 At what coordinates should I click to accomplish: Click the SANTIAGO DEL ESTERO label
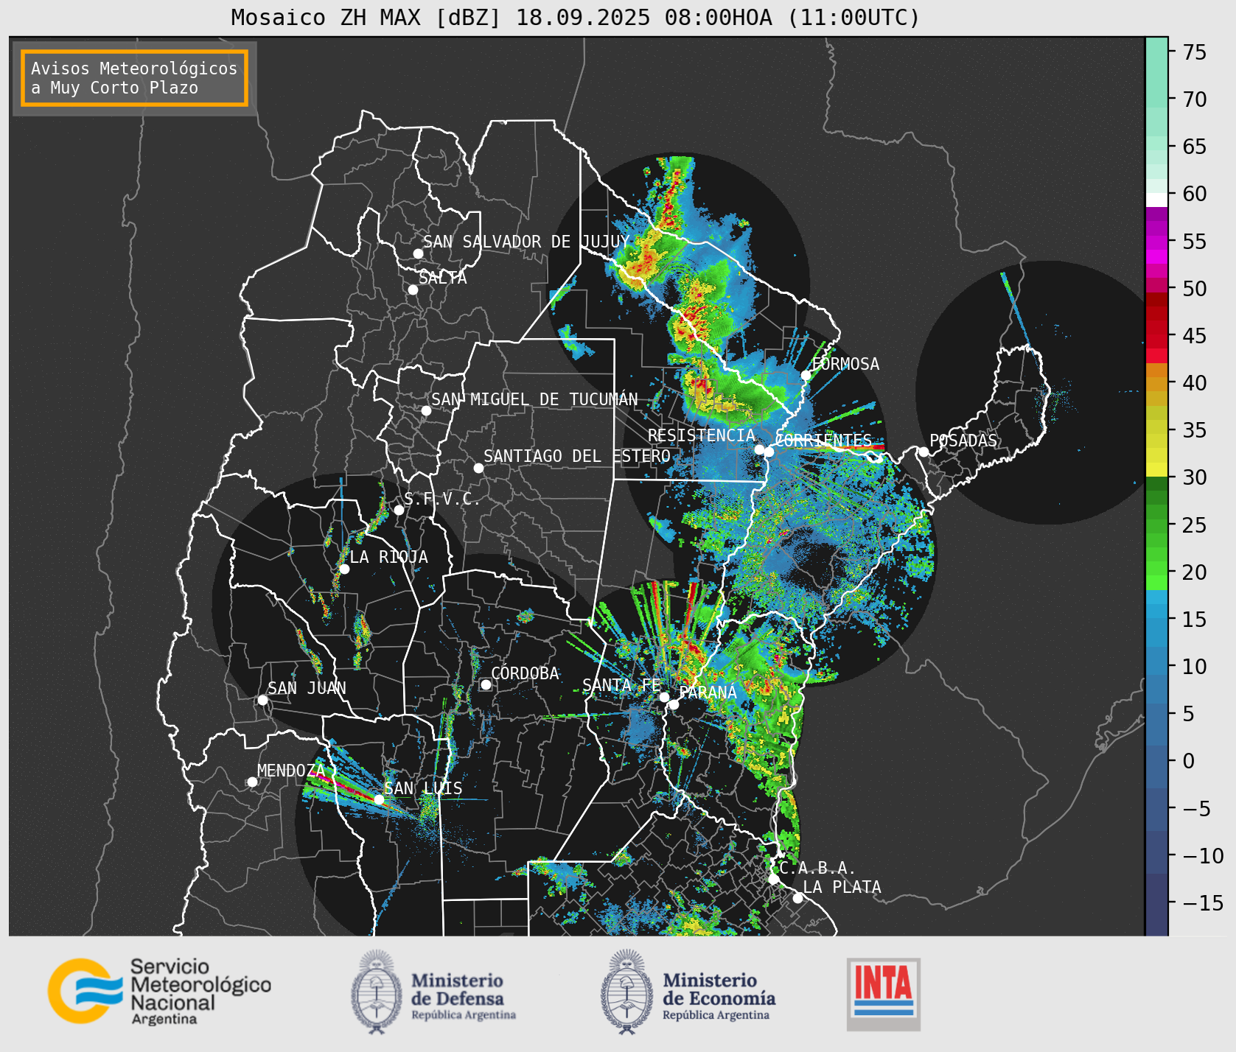[577, 456]
